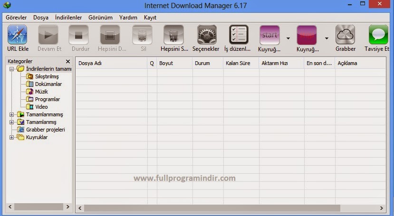Click the URL Ekle compass icon
394x216 pixels.
17,35
